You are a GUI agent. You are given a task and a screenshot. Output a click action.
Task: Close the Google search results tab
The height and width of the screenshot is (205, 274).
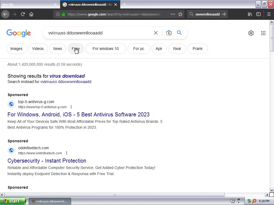click(x=116, y=5)
